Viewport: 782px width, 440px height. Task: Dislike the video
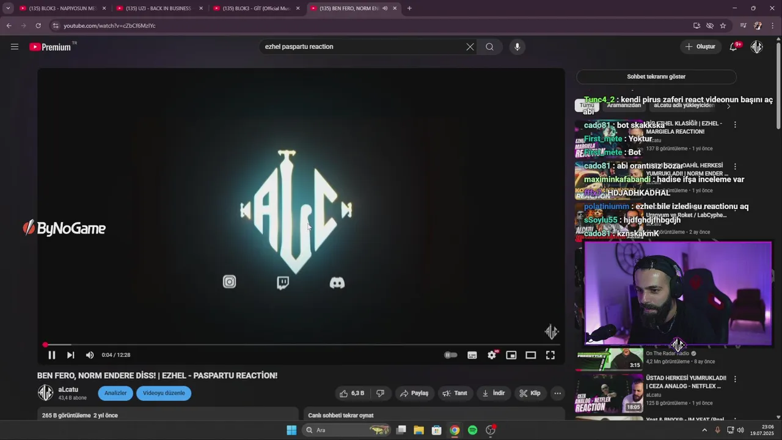tap(380, 393)
